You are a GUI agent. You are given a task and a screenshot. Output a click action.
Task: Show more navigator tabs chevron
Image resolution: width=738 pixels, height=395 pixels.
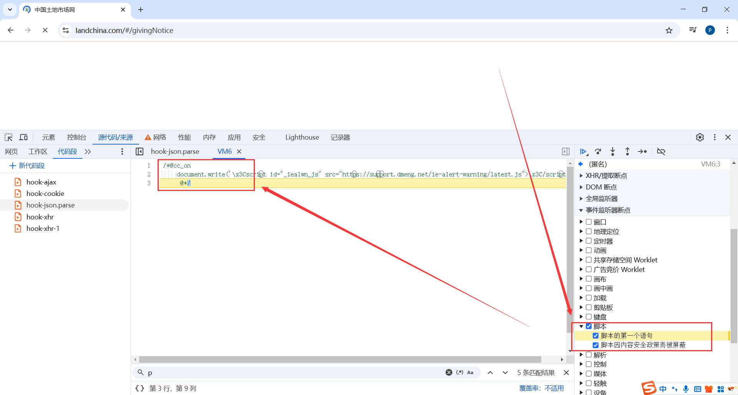pos(88,151)
